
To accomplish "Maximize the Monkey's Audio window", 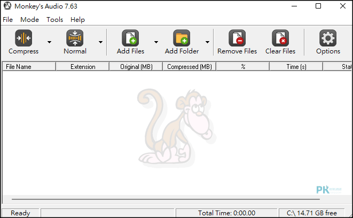I will 318,6.
